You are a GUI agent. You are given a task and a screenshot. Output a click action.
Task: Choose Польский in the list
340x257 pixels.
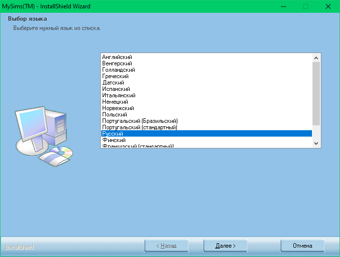tap(206, 114)
